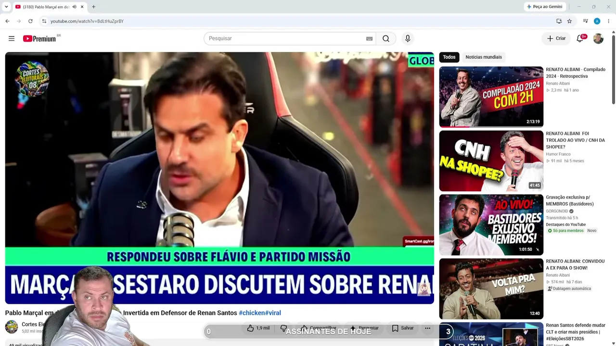Open the YouTube account avatar menu
The height and width of the screenshot is (346, 616).
pos(598,38)
